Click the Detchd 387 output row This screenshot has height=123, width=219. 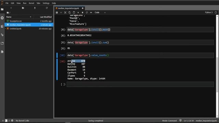76,64
